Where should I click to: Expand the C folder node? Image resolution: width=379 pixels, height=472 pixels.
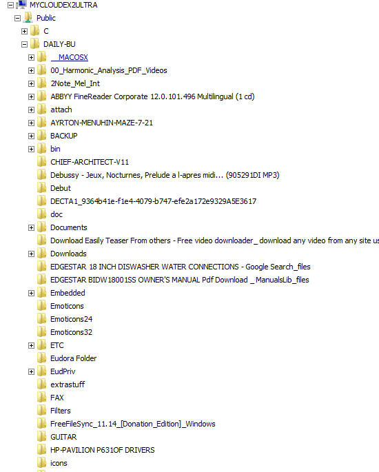[x=24, y=31]
